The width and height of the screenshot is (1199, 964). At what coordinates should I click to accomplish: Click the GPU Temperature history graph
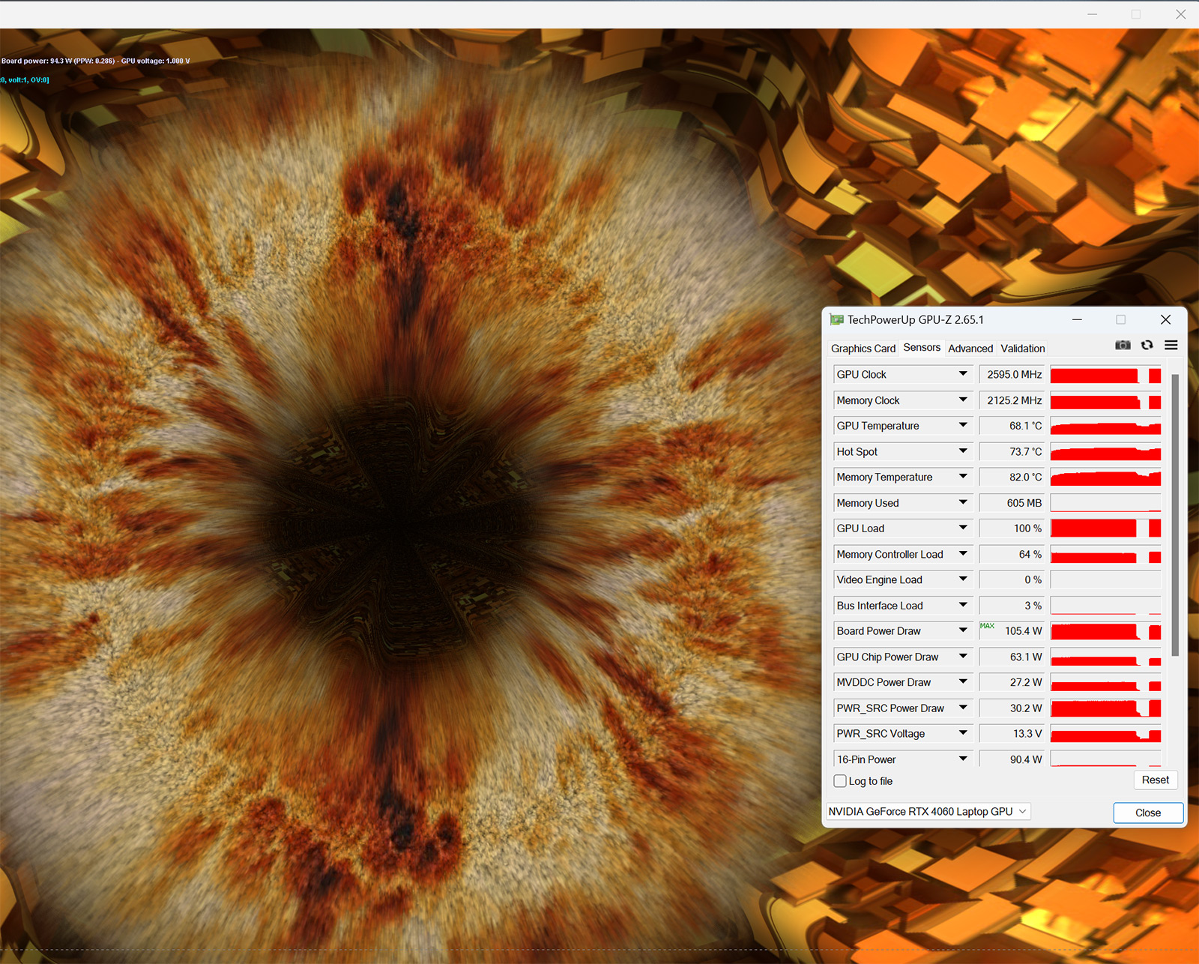[x=1105, y=427]
